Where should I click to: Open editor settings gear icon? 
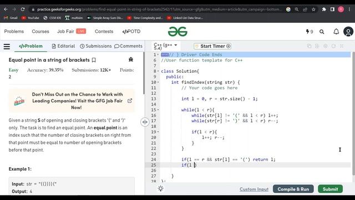tap(326, 46)
